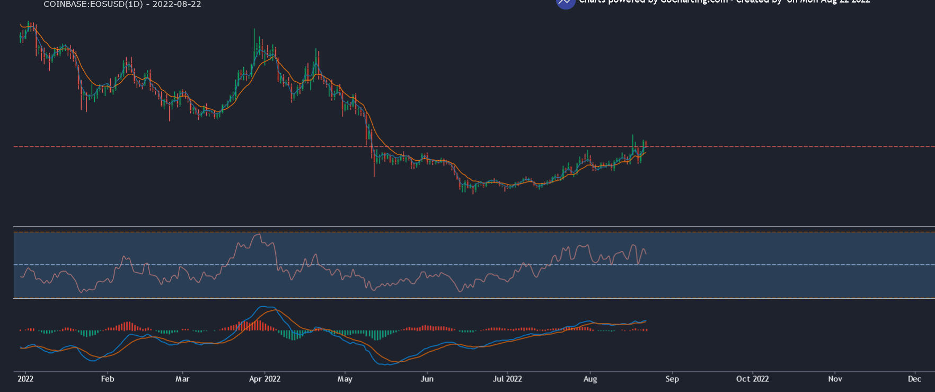
Task: Click the 'Nov' time axis label
Action: 835,379
